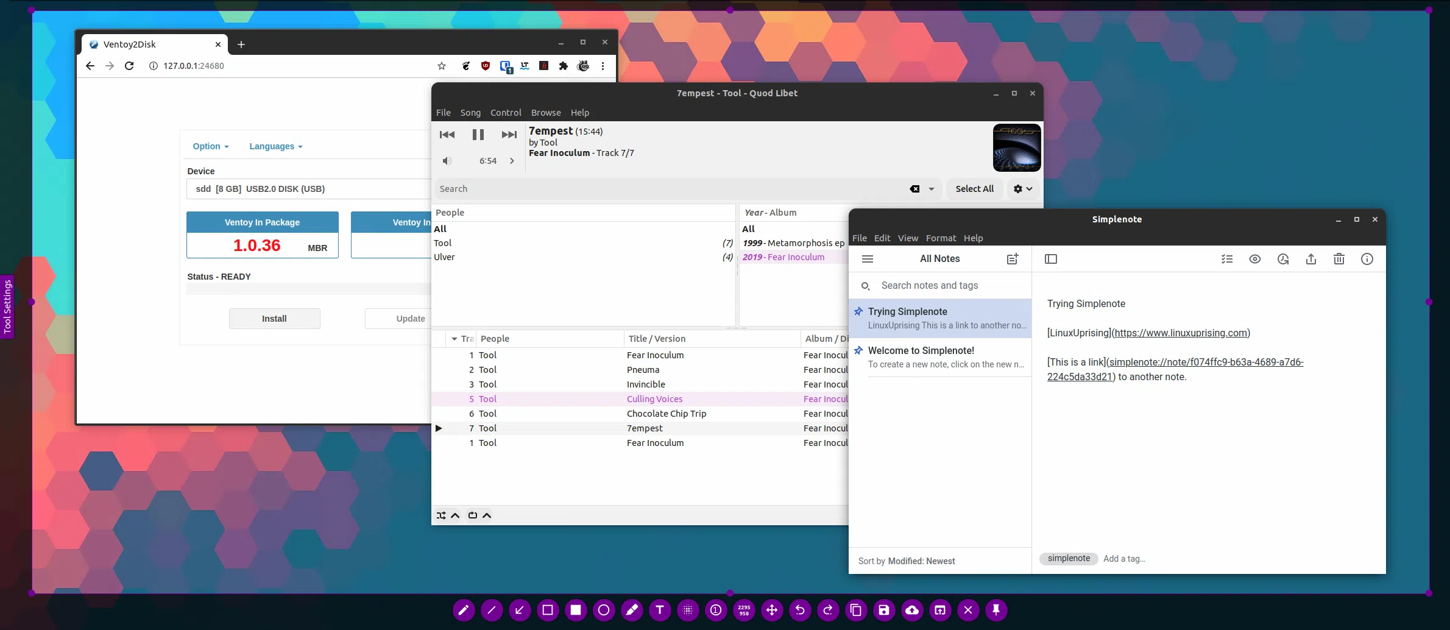Open the Tool Settings side panel

point(7,306)
